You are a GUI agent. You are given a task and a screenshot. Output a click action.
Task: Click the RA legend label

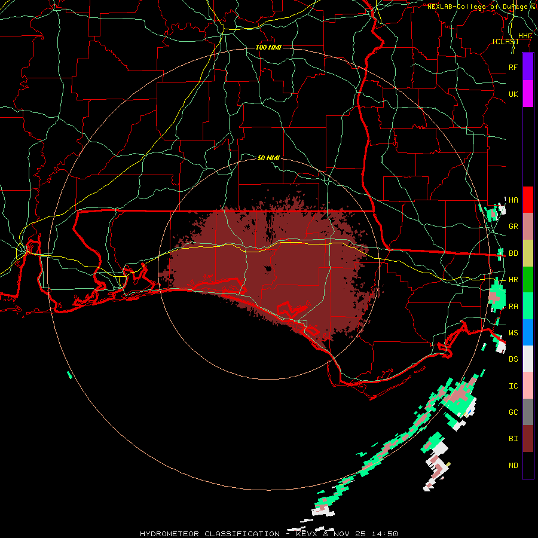tap(513, 307)
